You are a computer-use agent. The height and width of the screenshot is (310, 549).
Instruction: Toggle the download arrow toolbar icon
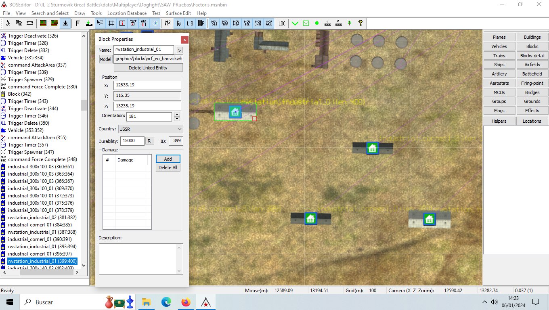pyautogui.click(x=65, y=23)
